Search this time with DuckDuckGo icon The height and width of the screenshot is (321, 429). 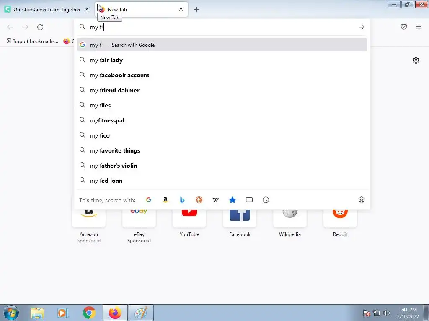point(199,200)
